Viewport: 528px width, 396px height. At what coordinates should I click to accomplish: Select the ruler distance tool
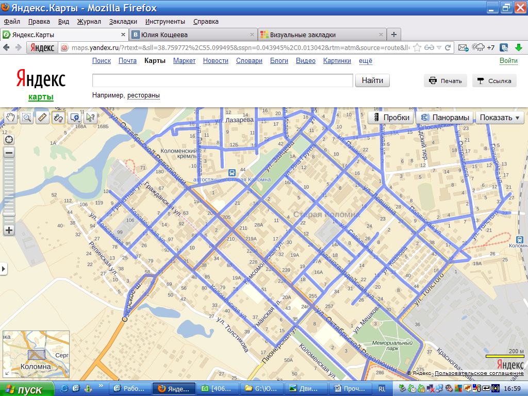tap(42, 118)
